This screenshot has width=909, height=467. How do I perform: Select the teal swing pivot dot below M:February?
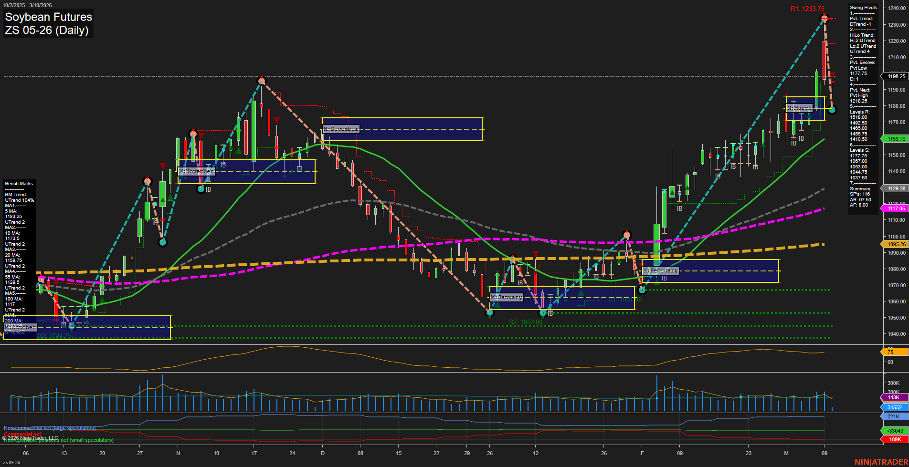[643, 289]
